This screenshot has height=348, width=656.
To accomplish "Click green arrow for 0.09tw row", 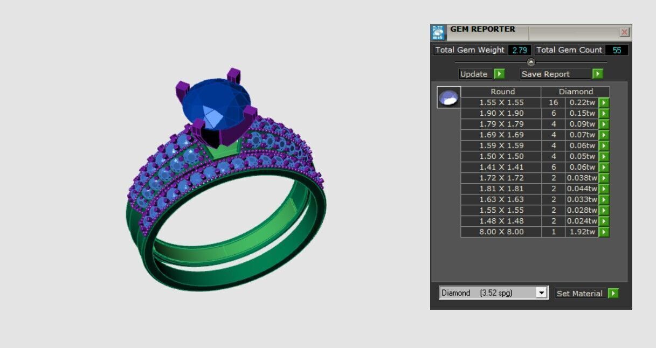I will pos(604,124).
